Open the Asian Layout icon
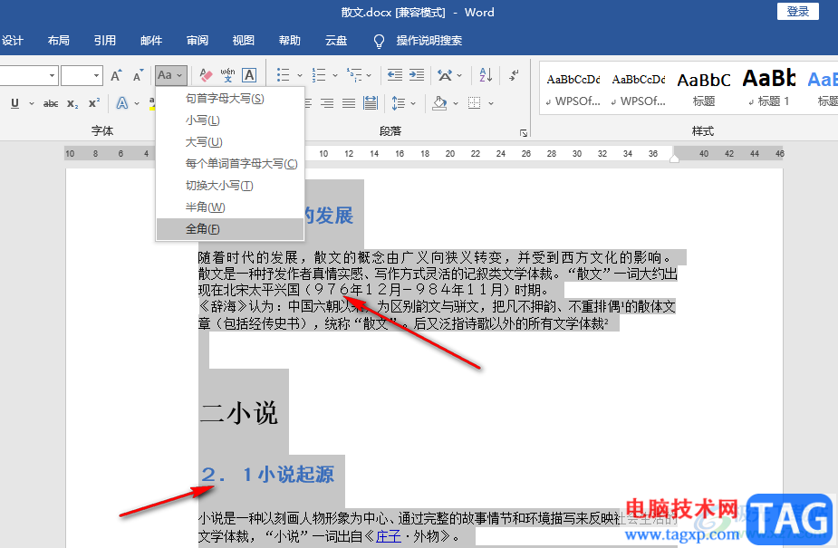Screen dimensions: 838x548 [x=445, y=75]
